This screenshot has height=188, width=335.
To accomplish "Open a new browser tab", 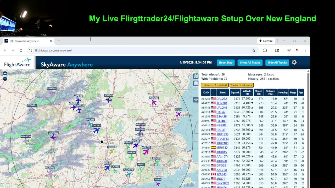I will click(59, 41).
